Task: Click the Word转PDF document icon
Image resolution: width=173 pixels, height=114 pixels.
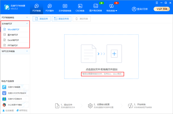Action: click(5, 29)
